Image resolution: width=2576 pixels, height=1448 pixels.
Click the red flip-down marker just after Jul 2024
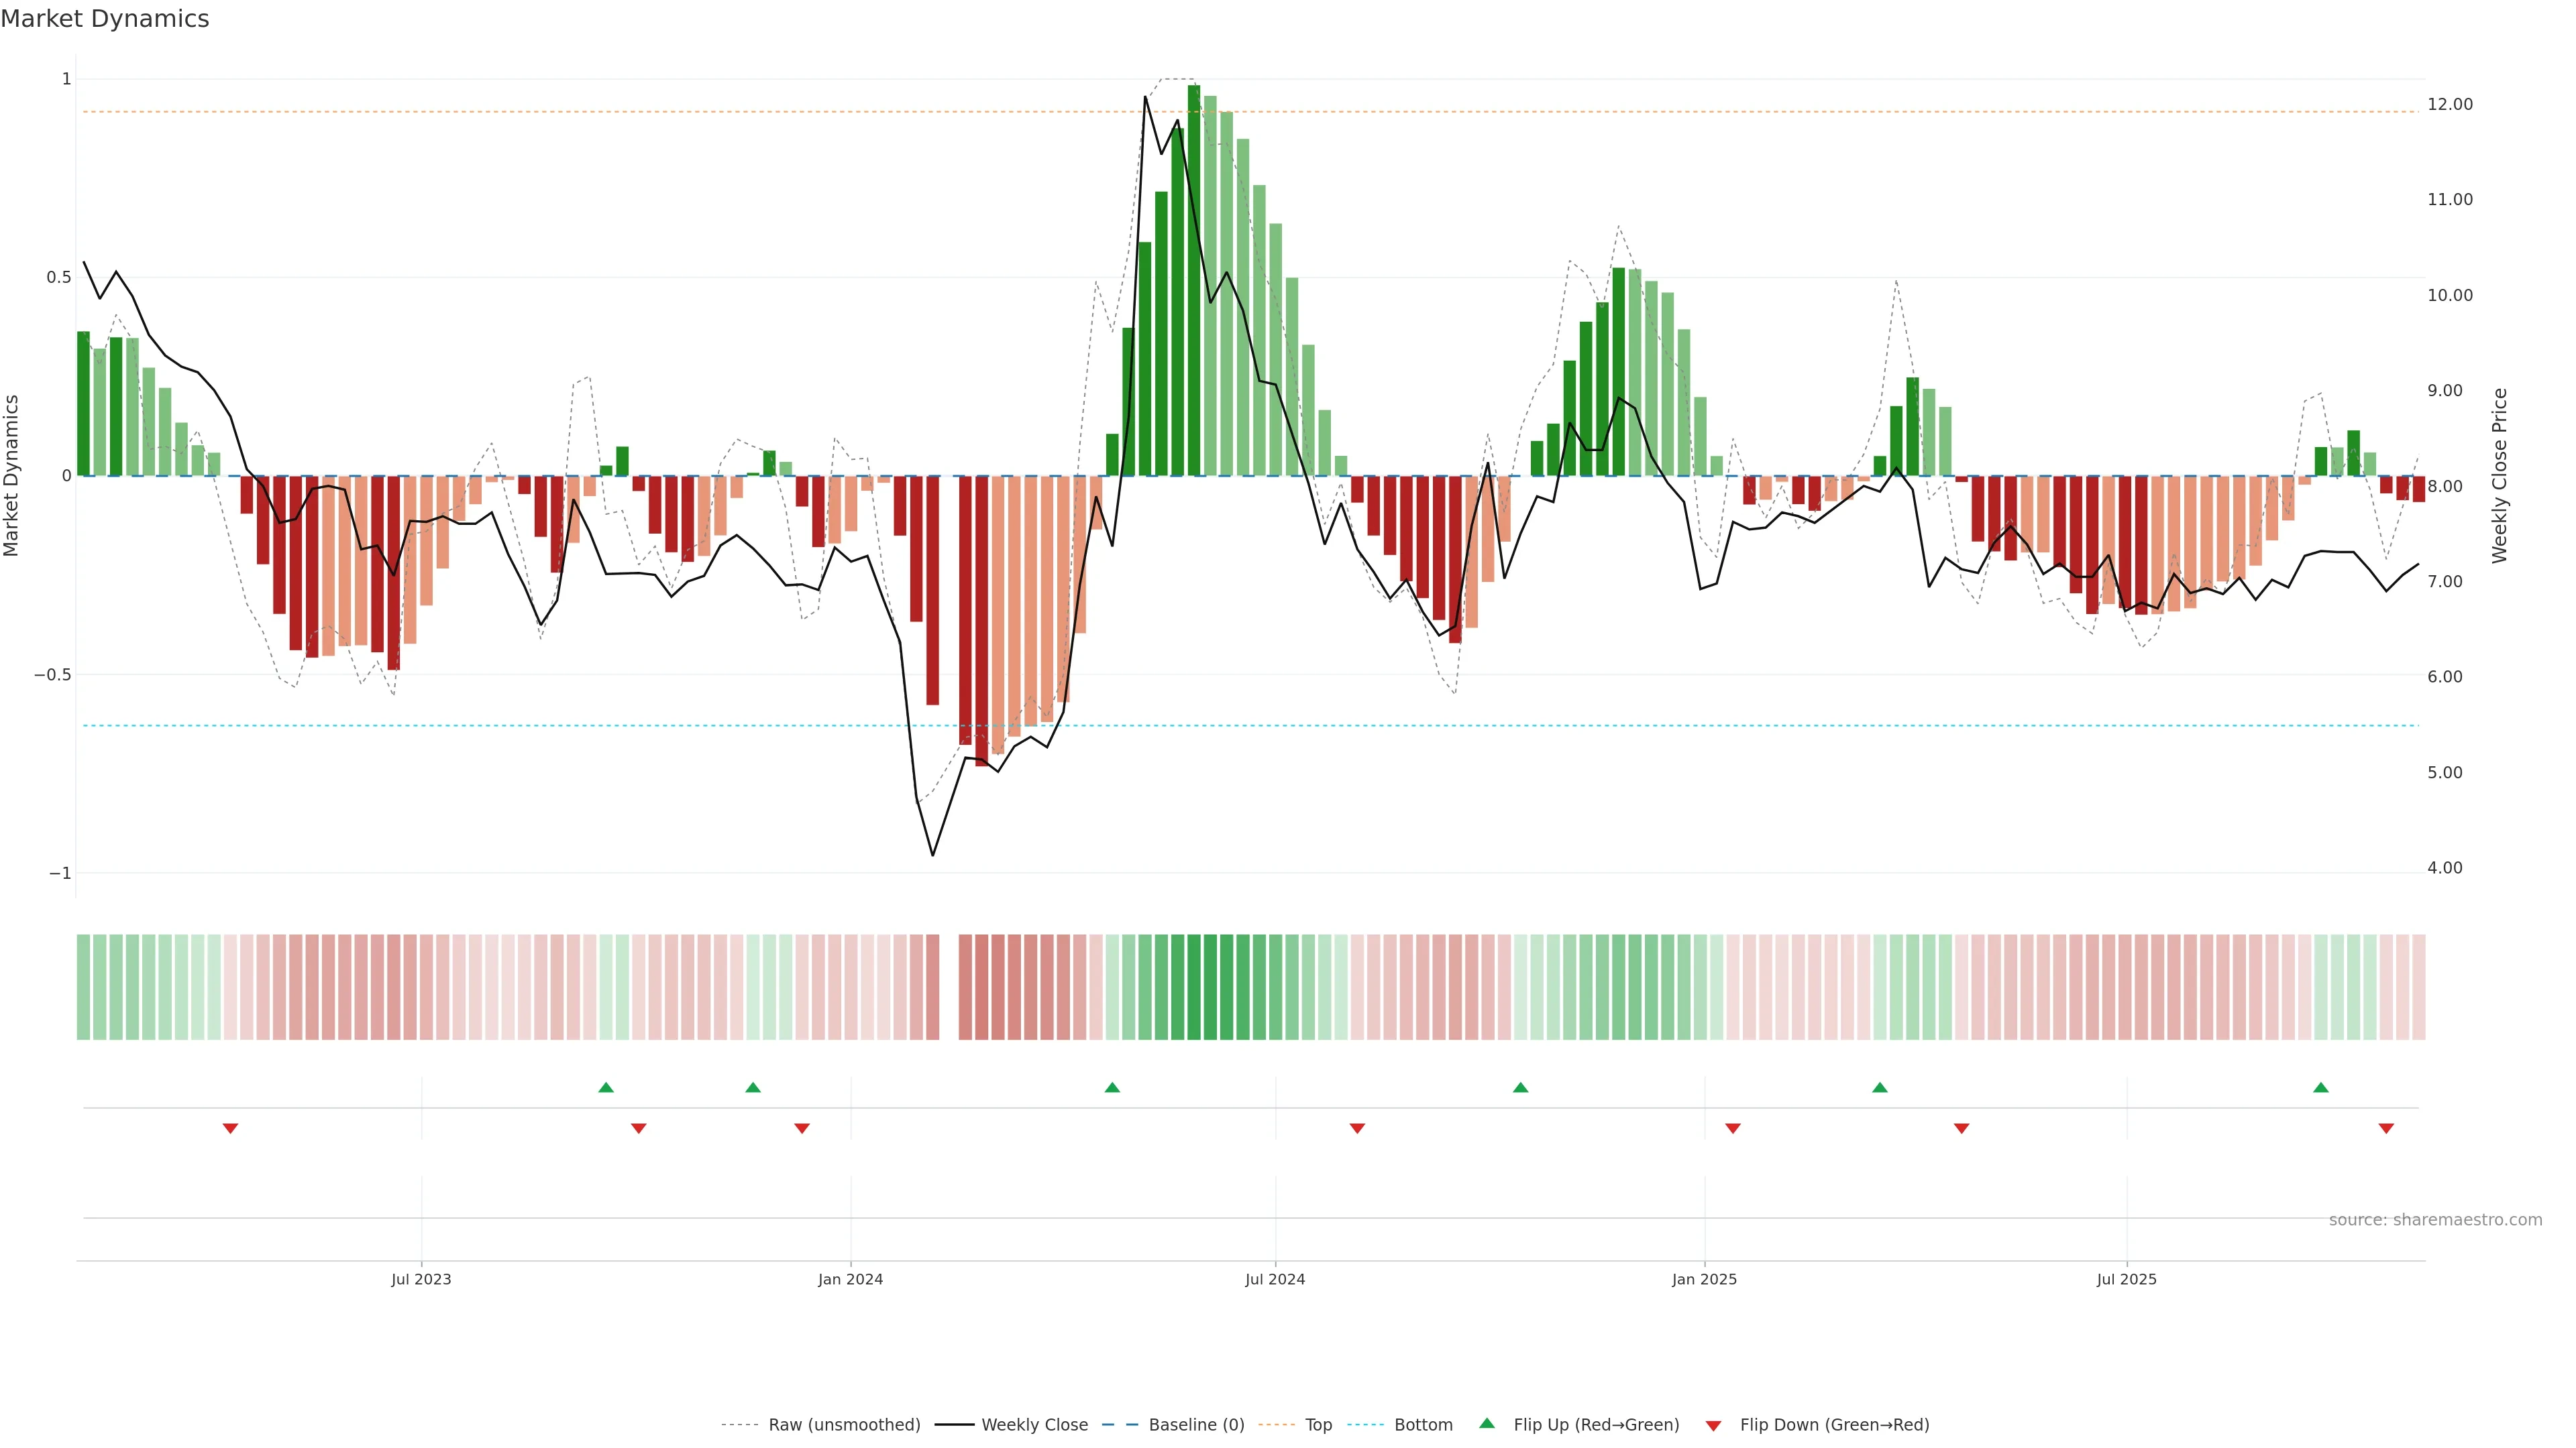[x=1357, y=1128]
